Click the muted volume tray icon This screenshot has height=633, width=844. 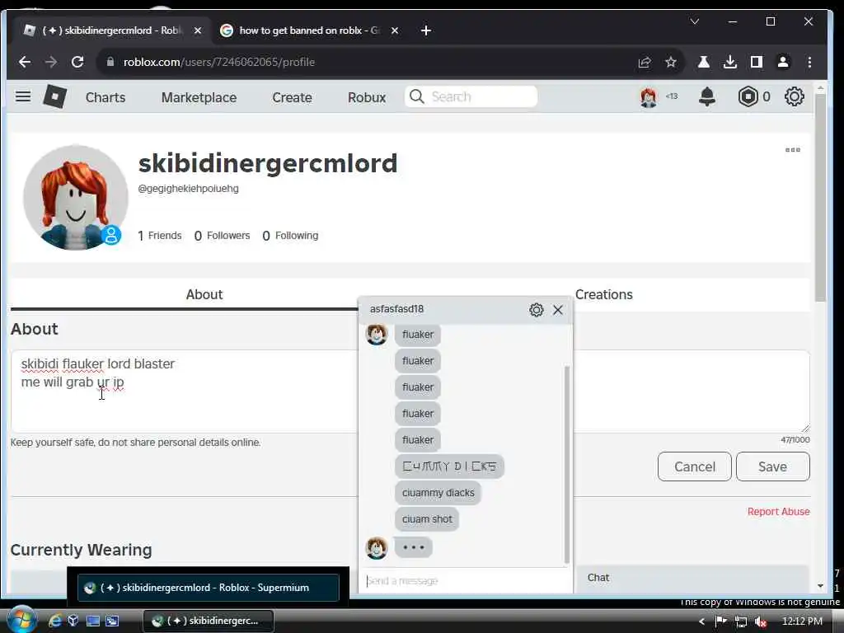pyautogui.click(x=760, y=621)
